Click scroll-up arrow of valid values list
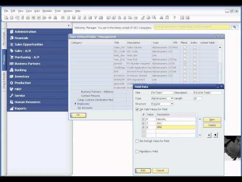 tap(200, 119)
